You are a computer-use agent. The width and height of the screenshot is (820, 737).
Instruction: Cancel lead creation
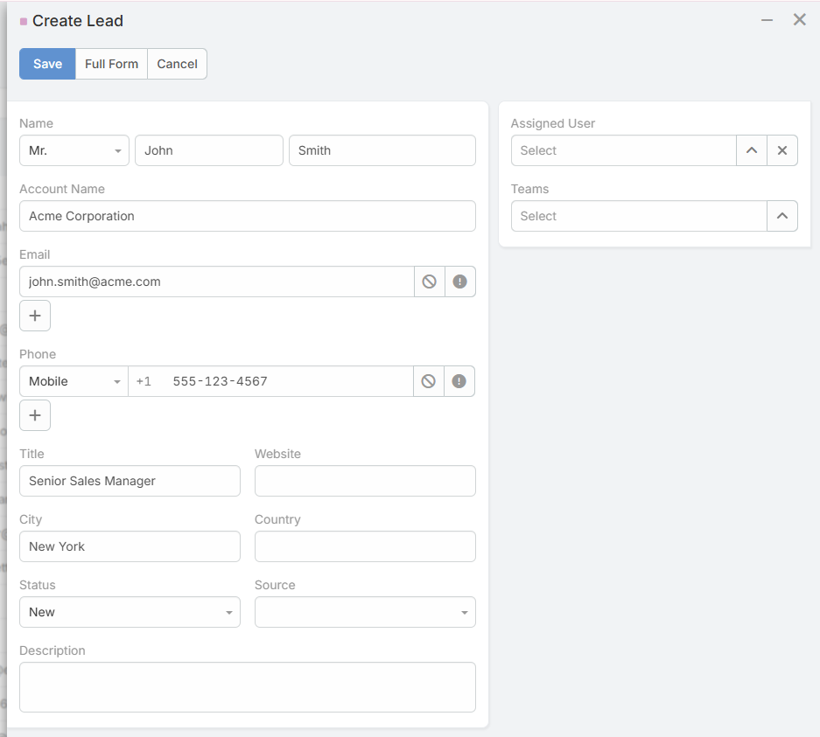pyautogui.click(x=178, y=64)
